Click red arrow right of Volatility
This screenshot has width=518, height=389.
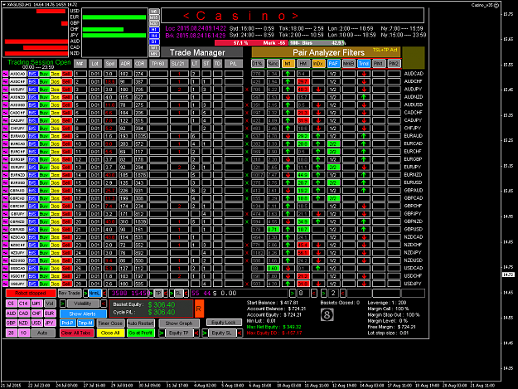point(104,304)
